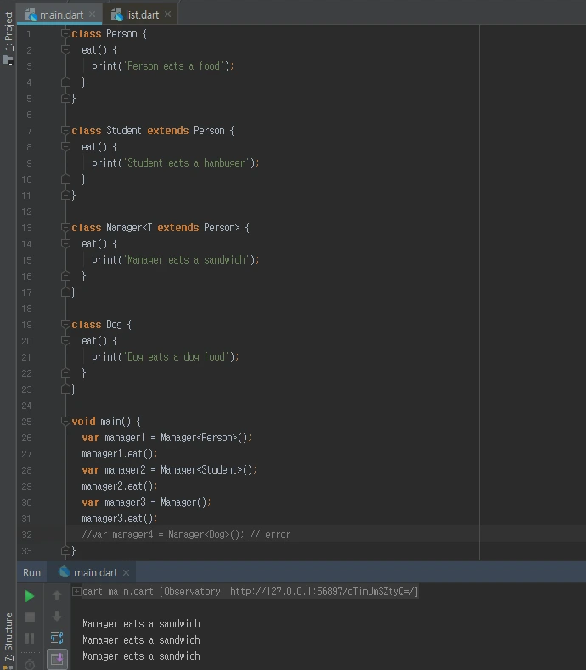Click 'Dog eats a dog food' string
This screenshot has width=586, height=670.
176,357
